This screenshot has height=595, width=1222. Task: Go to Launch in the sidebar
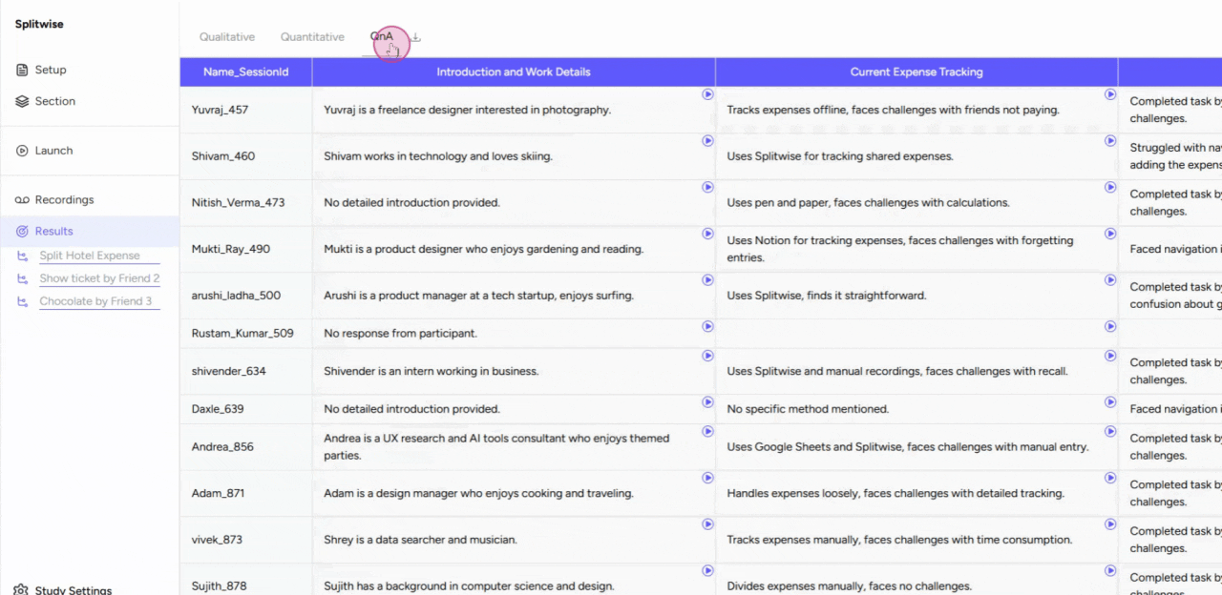53,151
